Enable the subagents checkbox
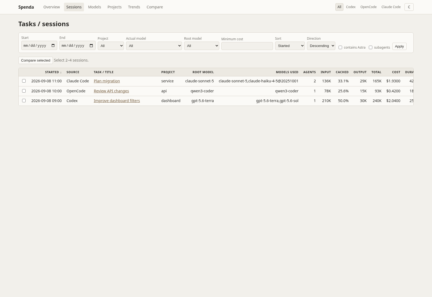Image resolution: width=432 pixels, height=297 pixels. pyautogui.click(x=370, y=48)
